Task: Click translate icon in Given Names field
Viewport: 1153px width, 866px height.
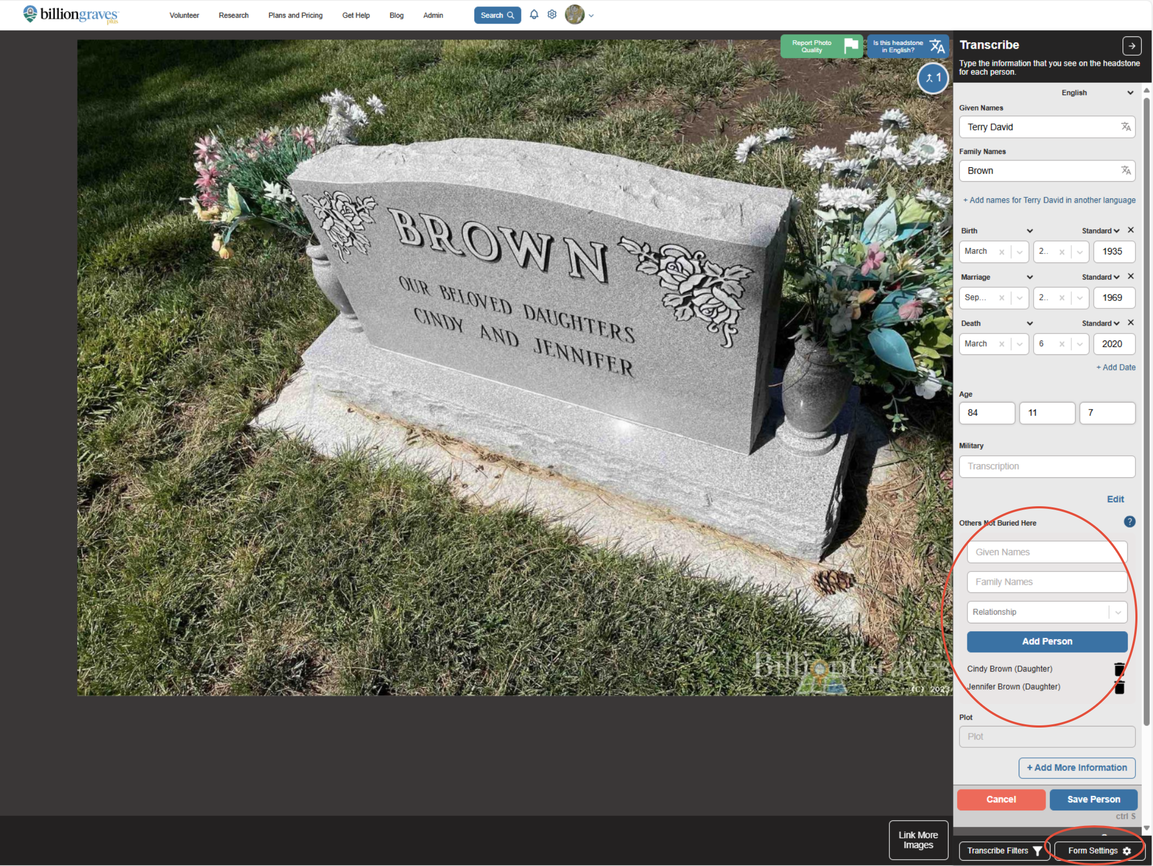Action: (x=1126, y=127)
